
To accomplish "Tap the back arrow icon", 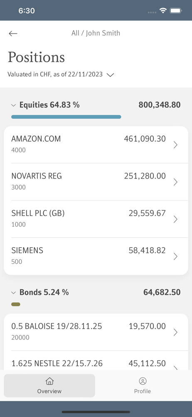I will pos(13,33).
